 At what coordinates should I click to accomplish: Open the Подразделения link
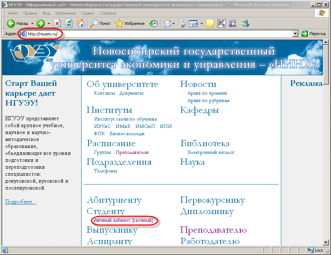coord(119,162)
